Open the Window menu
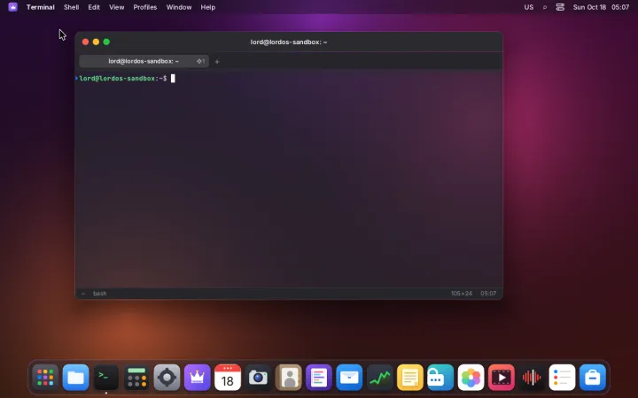Viewport: 638px width, 398px height. (x=179, y=7)
